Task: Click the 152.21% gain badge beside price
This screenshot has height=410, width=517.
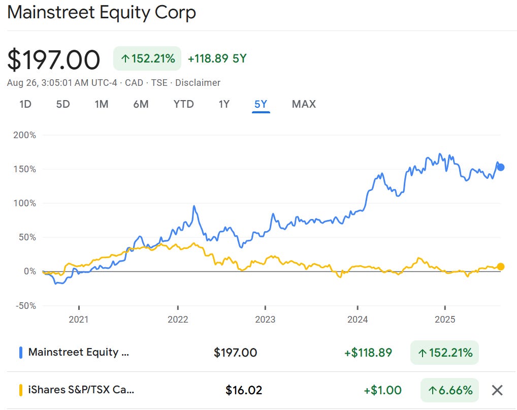Action: 147,58
